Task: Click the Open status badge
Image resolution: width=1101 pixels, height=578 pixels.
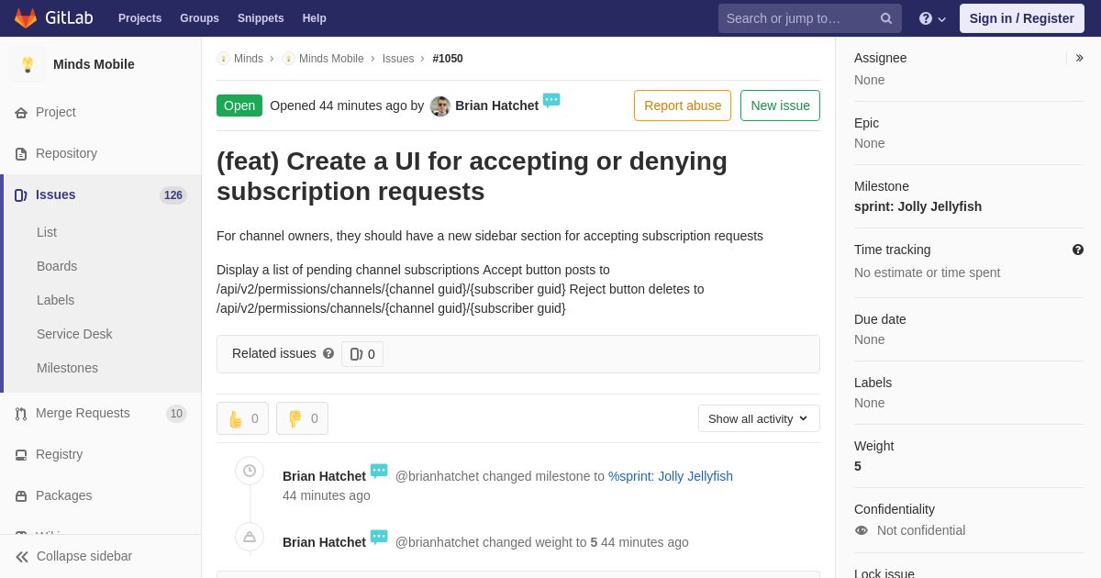Action: 239,106
